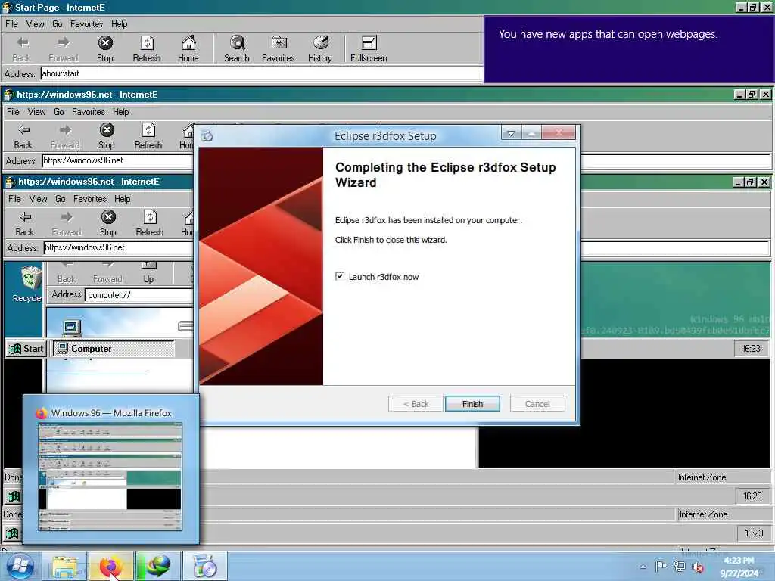
Task: Click Stop icon in the Start Page window toolbar
Action: tap(104, 49)
